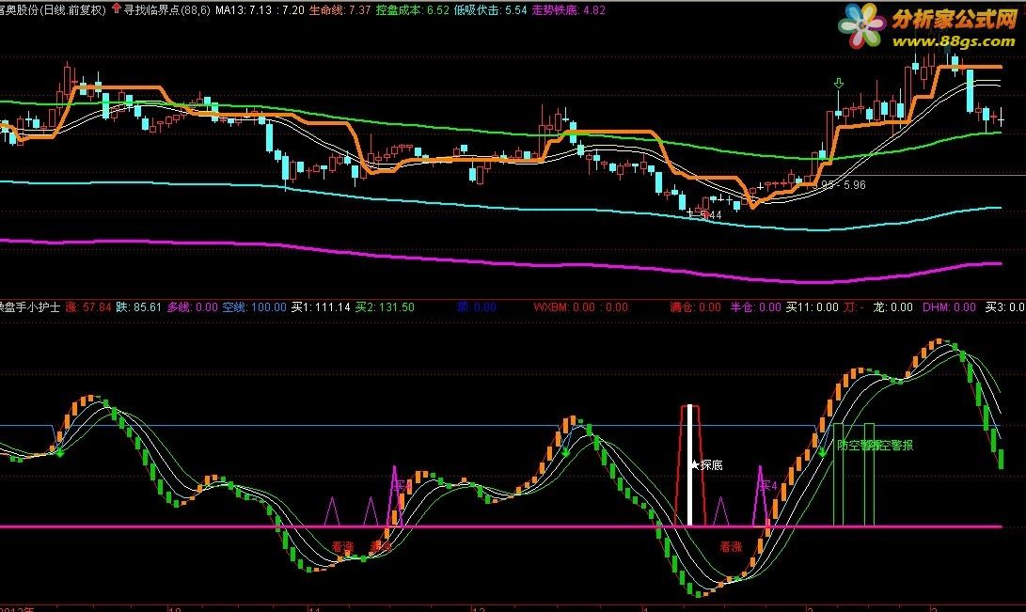
Task: Select the 操盘手小护士 indicator name
Action: point(29,306)
